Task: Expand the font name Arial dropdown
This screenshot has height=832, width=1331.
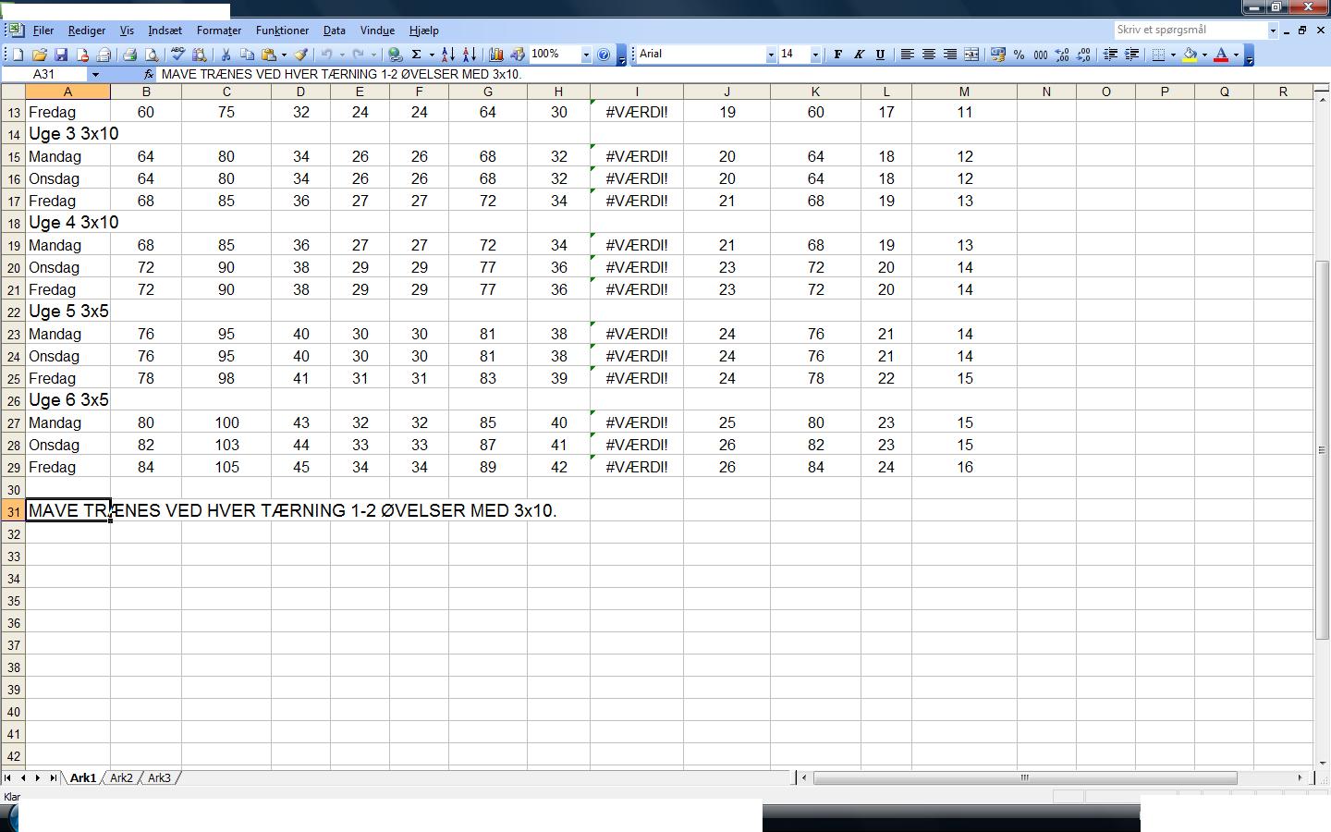Action: coord(771,55)
